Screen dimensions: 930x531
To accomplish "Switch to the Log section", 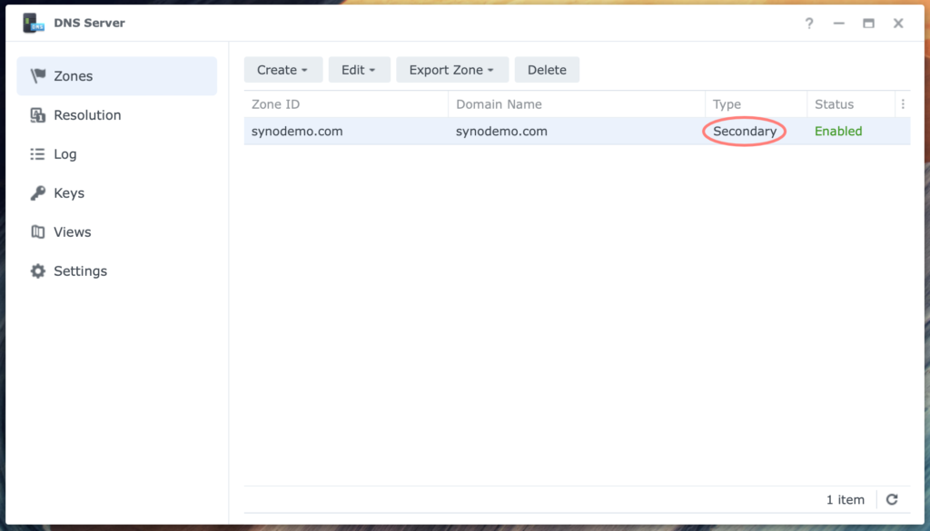I will click(x=65, y=154).
